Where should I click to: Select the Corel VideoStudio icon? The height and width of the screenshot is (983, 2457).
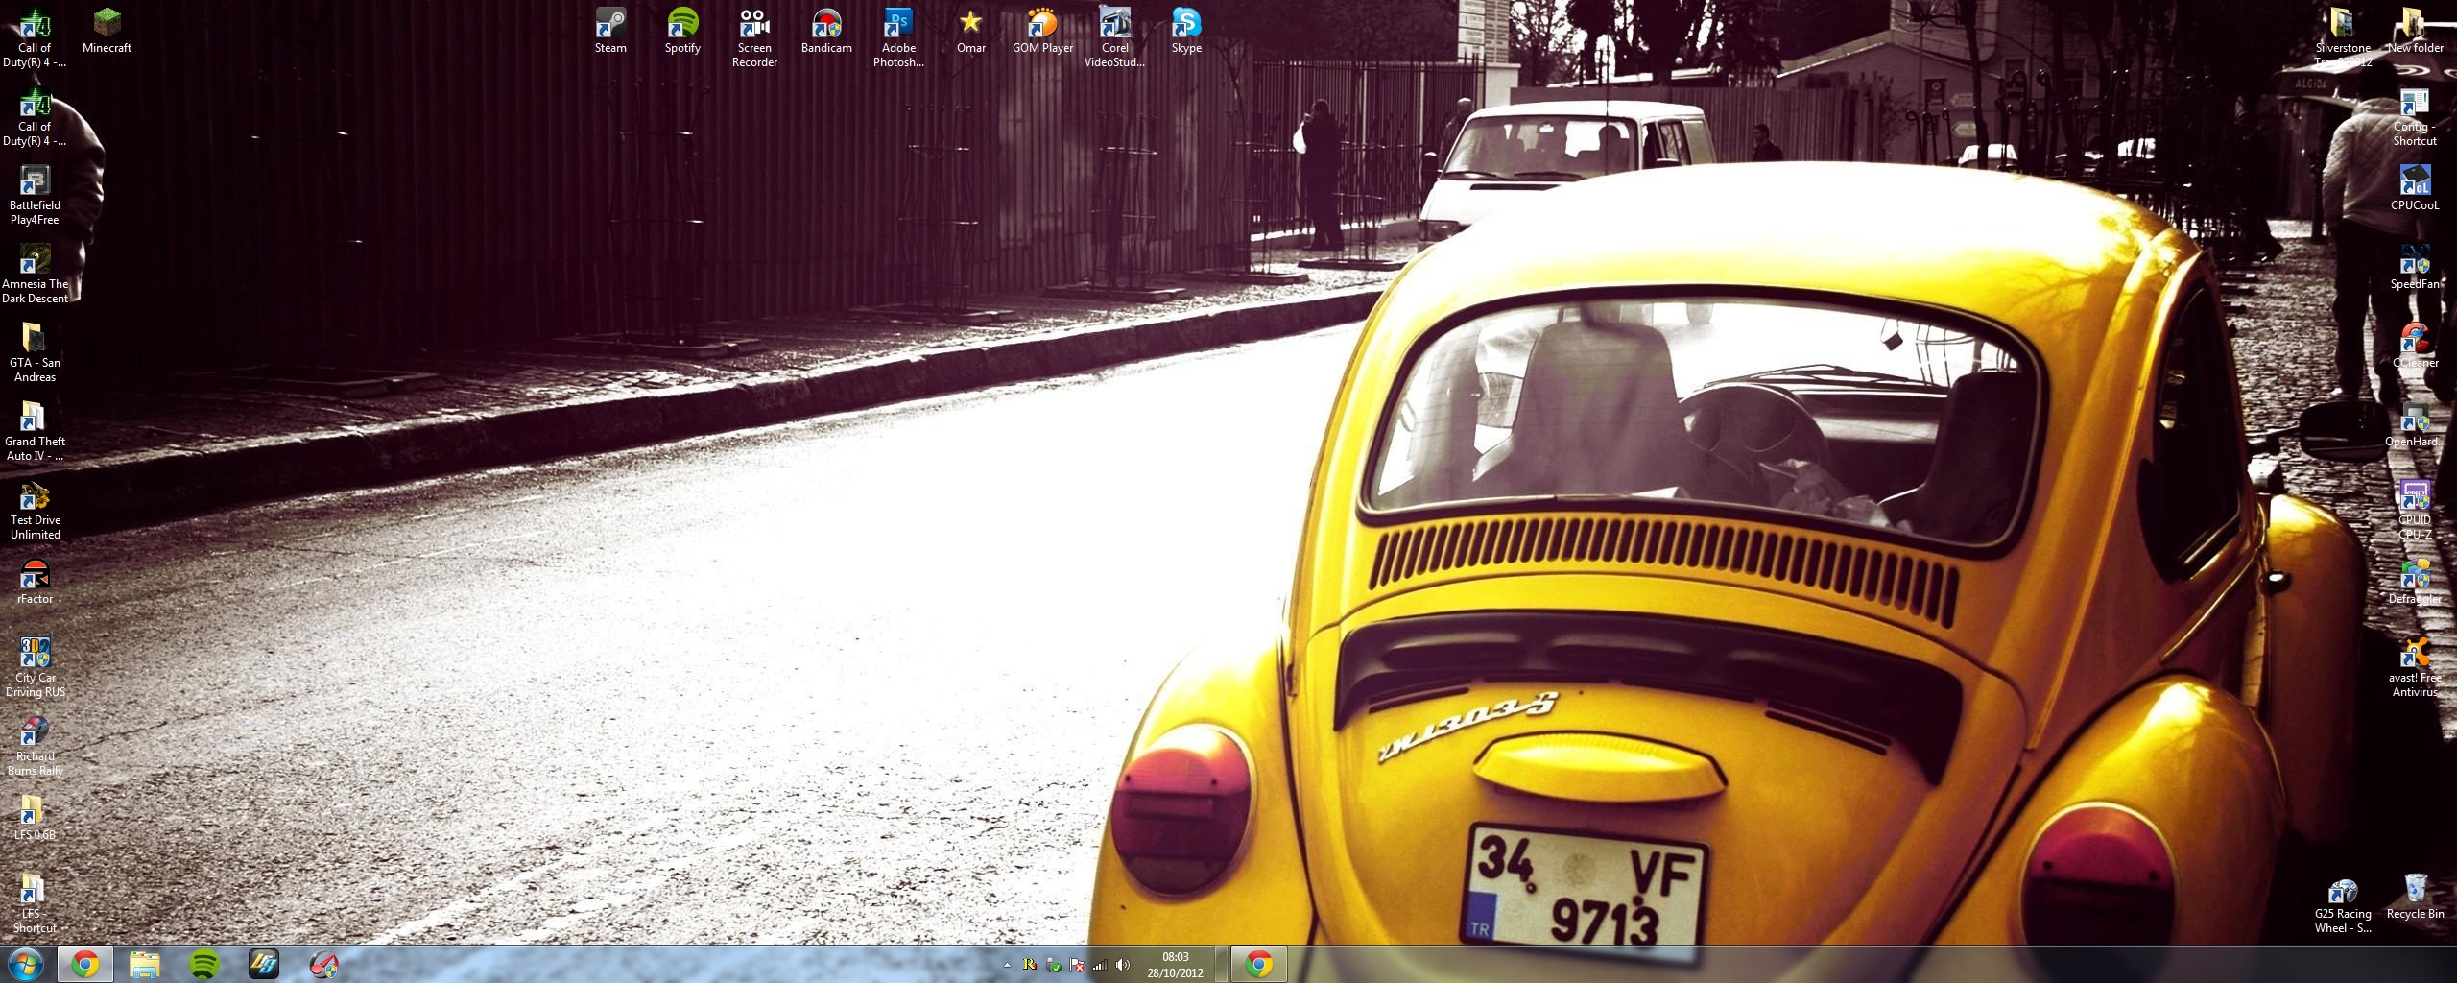click(1114, 38)
